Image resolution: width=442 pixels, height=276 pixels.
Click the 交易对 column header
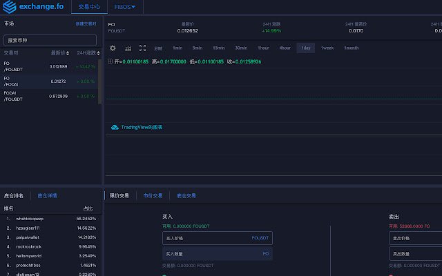(x=11, y=52)
